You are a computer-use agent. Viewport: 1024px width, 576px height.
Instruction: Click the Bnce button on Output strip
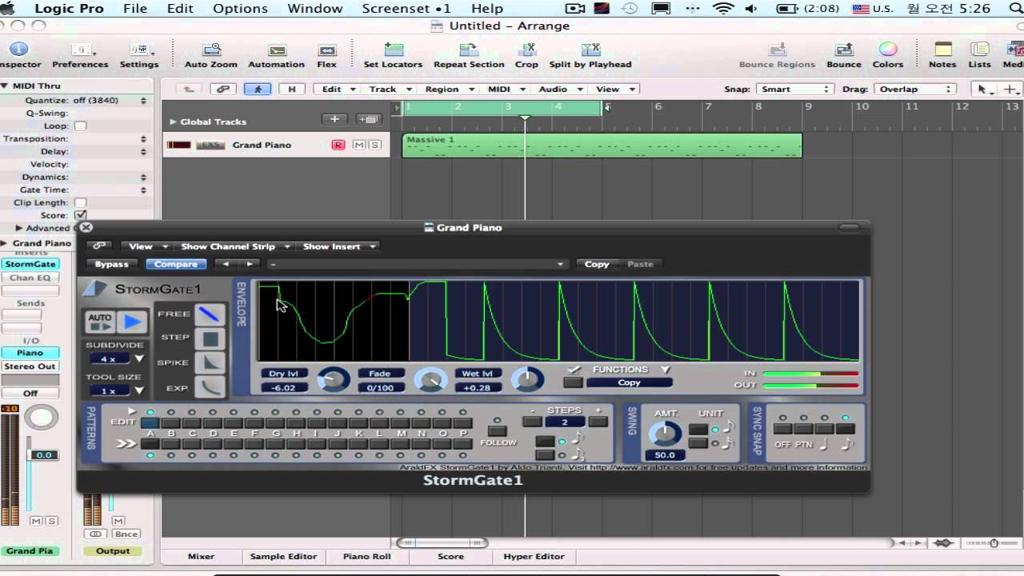click(x=126, y=534)
